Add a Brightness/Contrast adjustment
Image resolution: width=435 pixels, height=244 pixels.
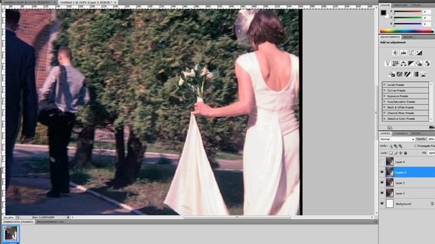pos(396,53)
